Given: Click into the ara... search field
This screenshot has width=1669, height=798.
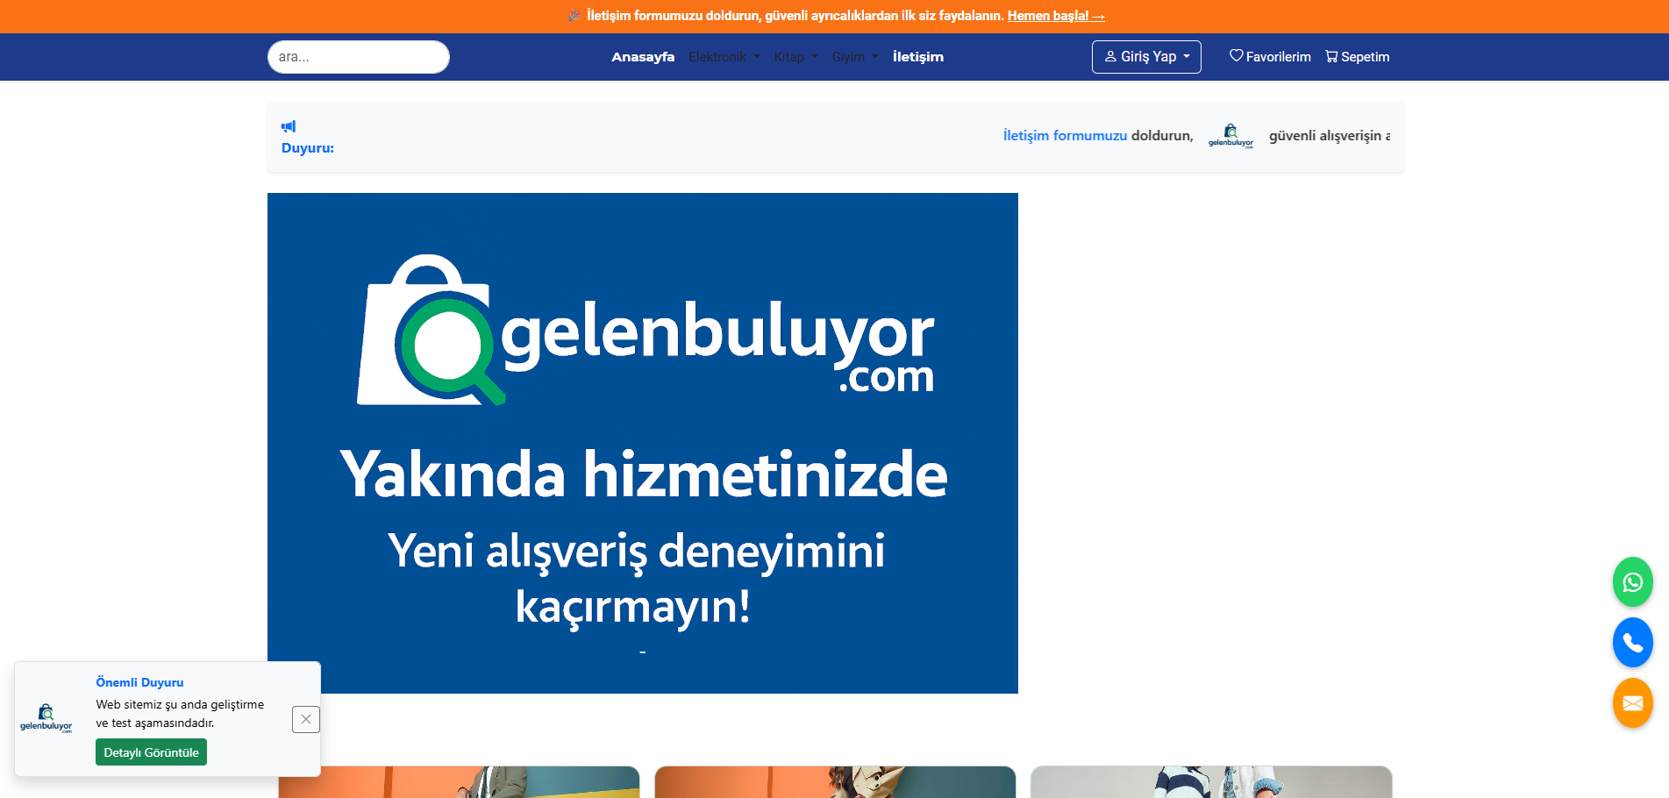Looking at the screenshot, I should [x=358, y=57].
